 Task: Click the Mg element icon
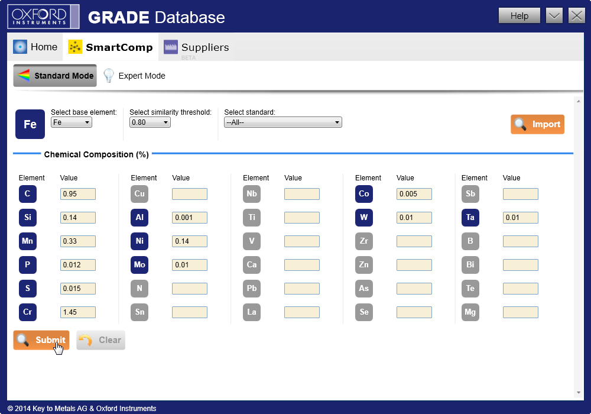point(470,312)
